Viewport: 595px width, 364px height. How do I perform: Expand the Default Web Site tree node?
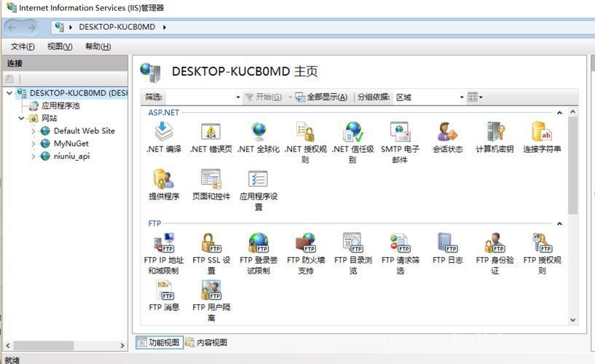click(x=34, y=131)
